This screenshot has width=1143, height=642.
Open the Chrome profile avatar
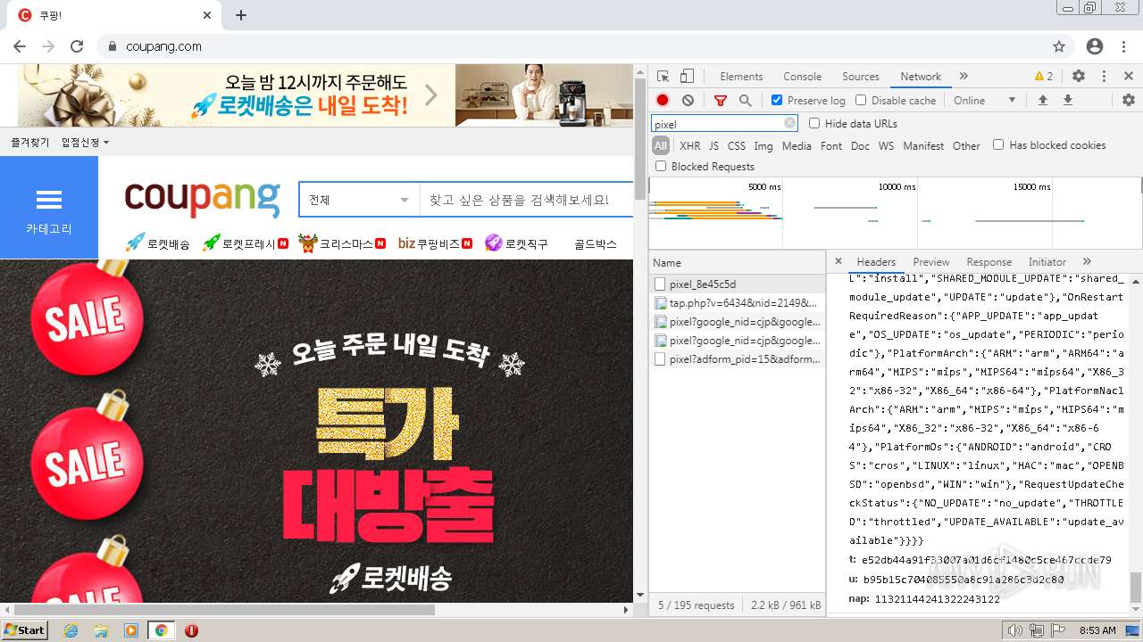pyautogui.click(x=1095, y=46)
